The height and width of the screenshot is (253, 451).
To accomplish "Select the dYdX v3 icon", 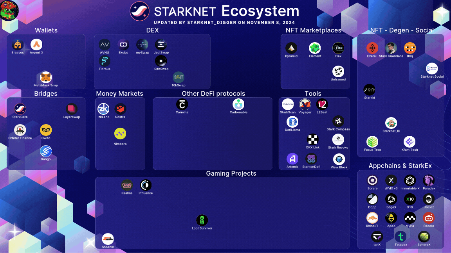I will point(391,180).
